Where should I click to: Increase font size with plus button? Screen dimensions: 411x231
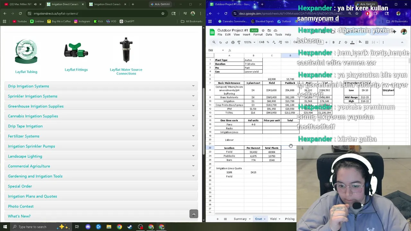point(326,42)
